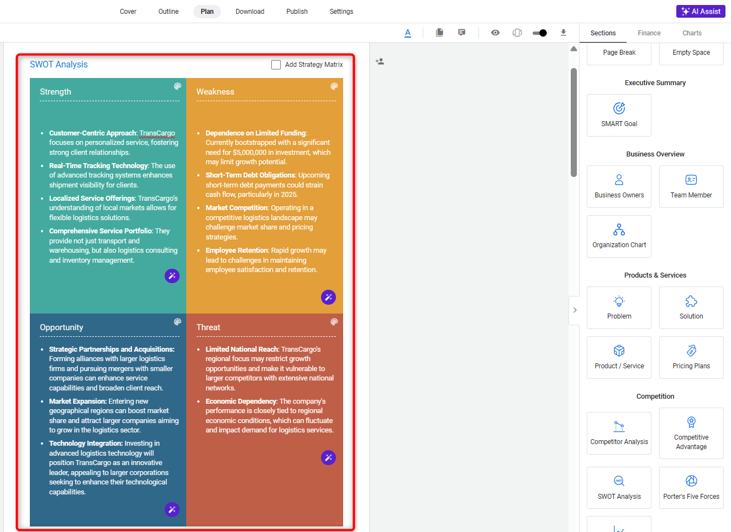Add an Empty Space section
The image size is (731, 532).
[691, 53]
